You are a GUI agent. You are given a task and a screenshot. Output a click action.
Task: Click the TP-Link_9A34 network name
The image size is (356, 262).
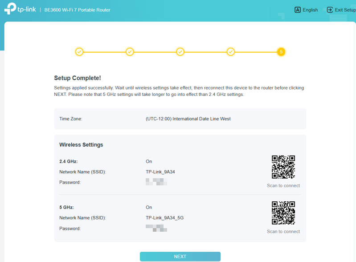click(160, 172)
